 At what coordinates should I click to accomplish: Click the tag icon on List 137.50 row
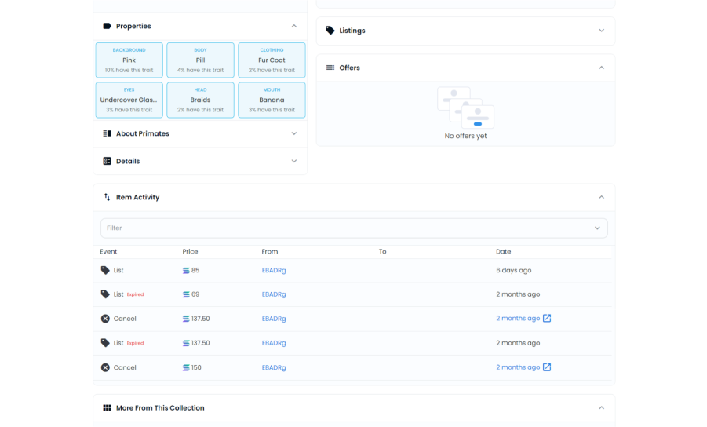tap(105, 343)
